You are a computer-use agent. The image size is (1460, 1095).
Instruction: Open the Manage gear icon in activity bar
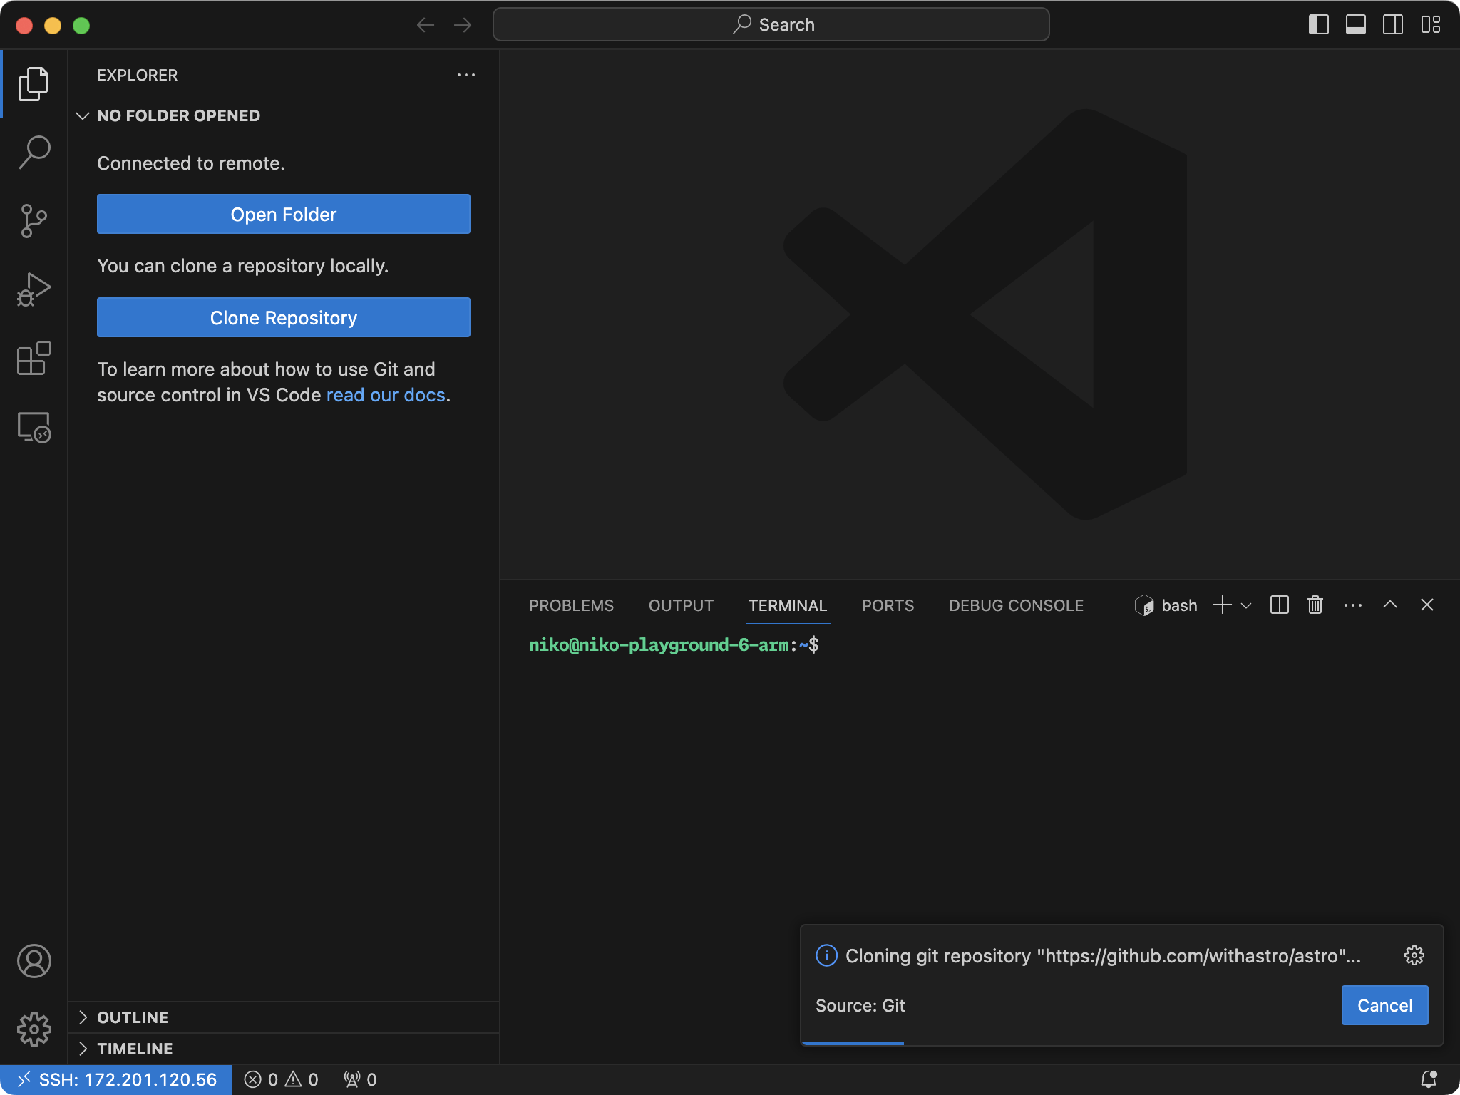pyautogui.click(x=34, y=1029)
